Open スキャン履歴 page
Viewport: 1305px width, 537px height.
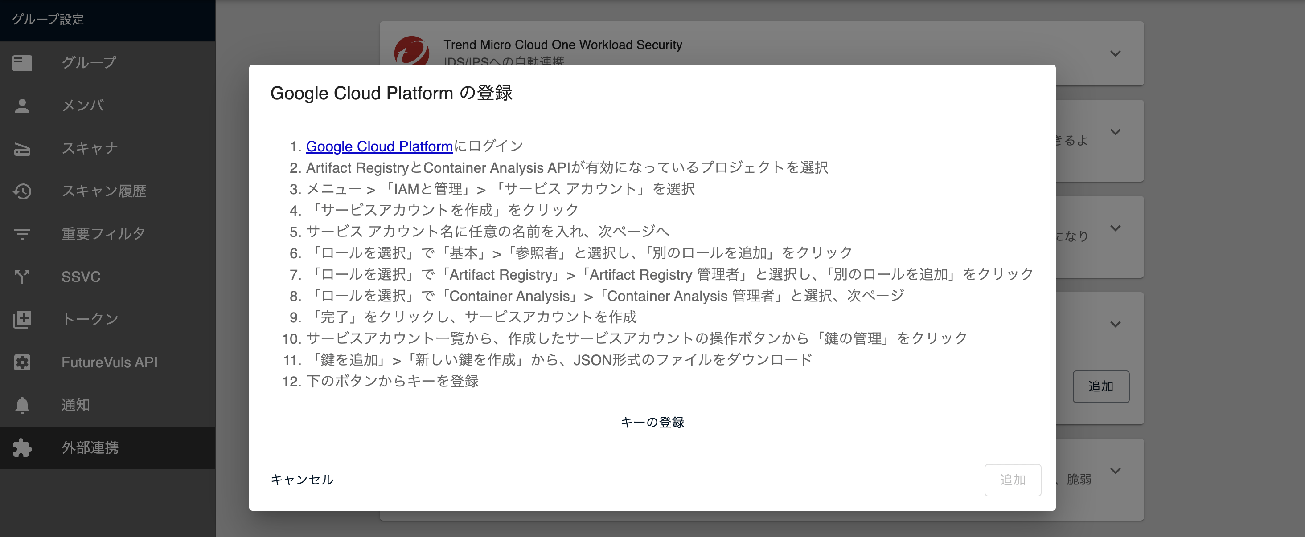pyautogui.click(x=107, y=191)
